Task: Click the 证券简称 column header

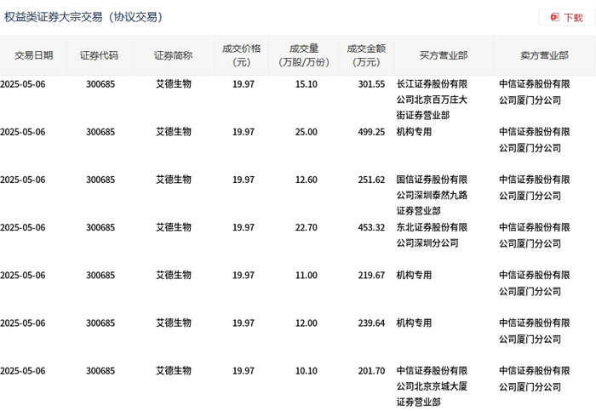Action: tap(174, 55)
